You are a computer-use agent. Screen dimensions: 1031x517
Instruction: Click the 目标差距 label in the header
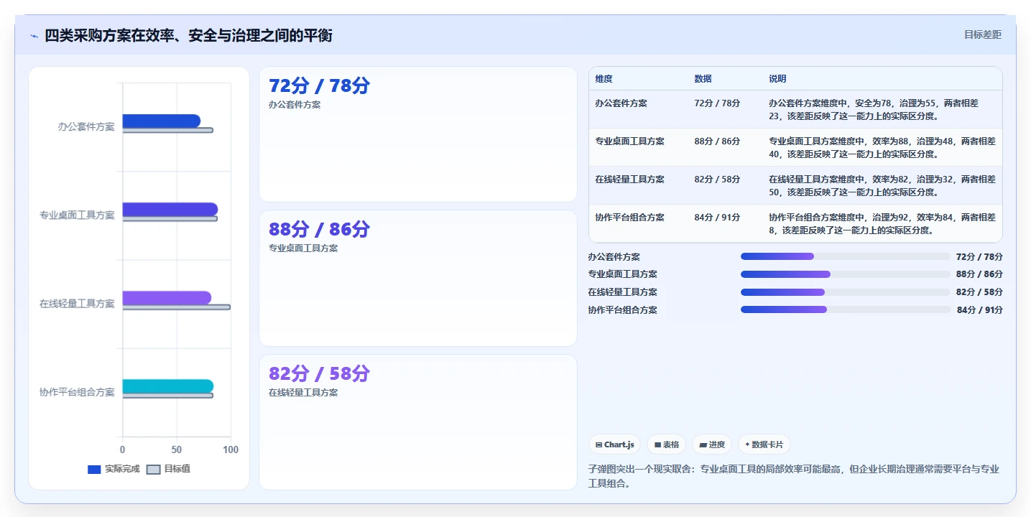982,34
